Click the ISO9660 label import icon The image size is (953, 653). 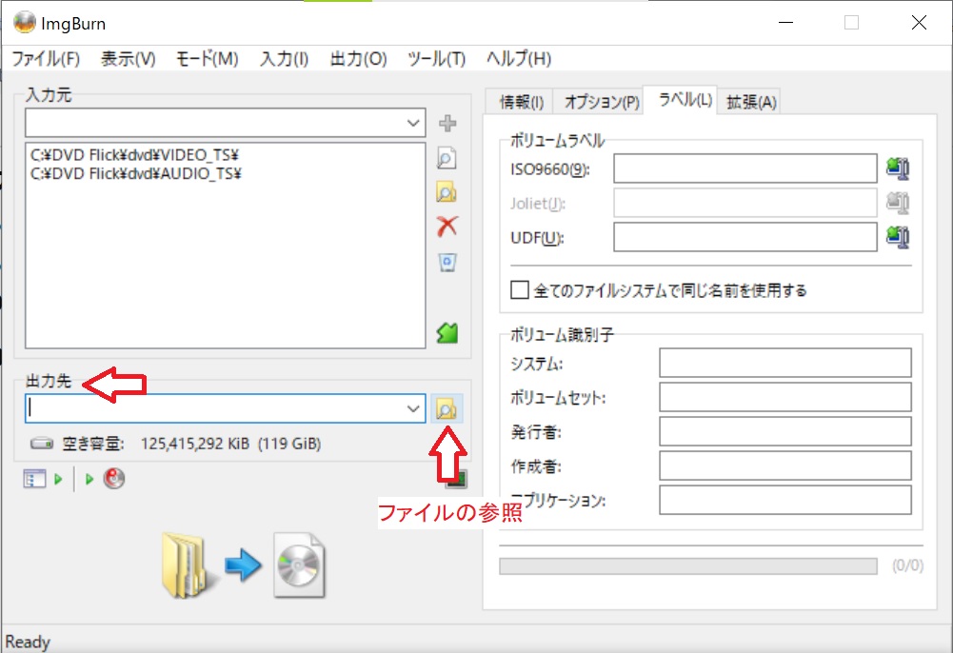tap(898, 168)
